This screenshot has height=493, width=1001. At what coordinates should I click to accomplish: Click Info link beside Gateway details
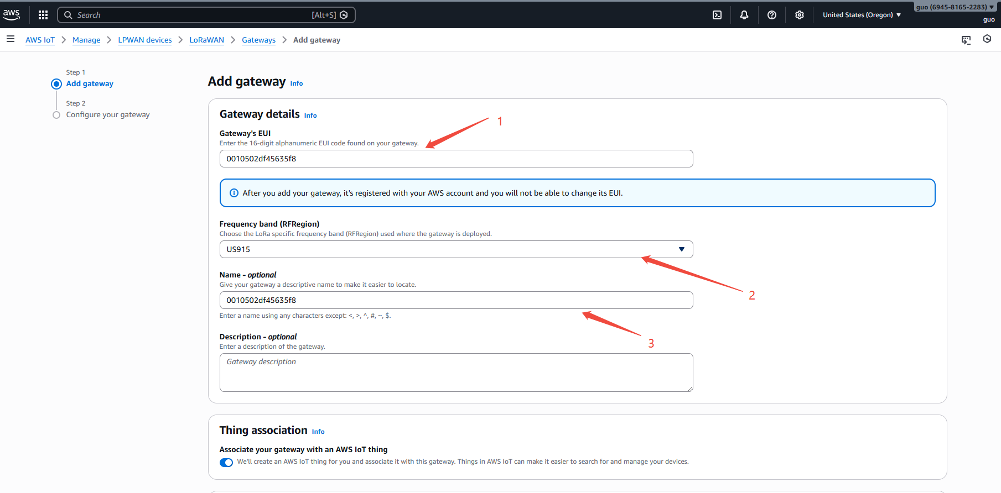[310, 116]
